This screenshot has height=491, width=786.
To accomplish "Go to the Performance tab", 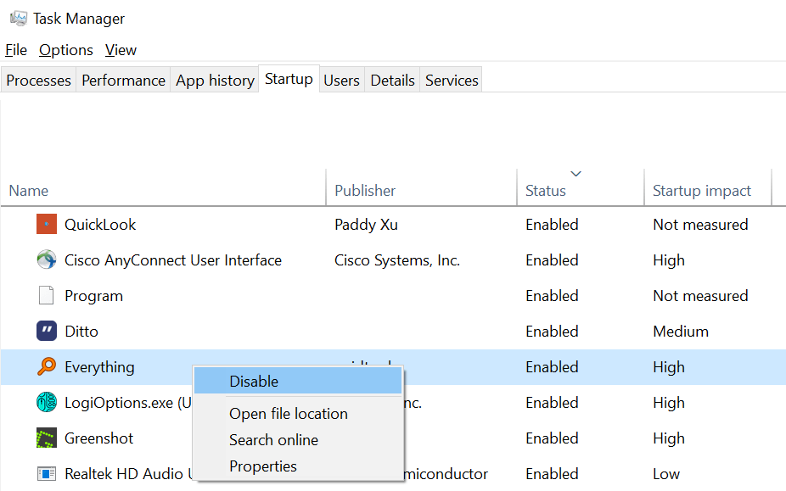I will point(123,81).
